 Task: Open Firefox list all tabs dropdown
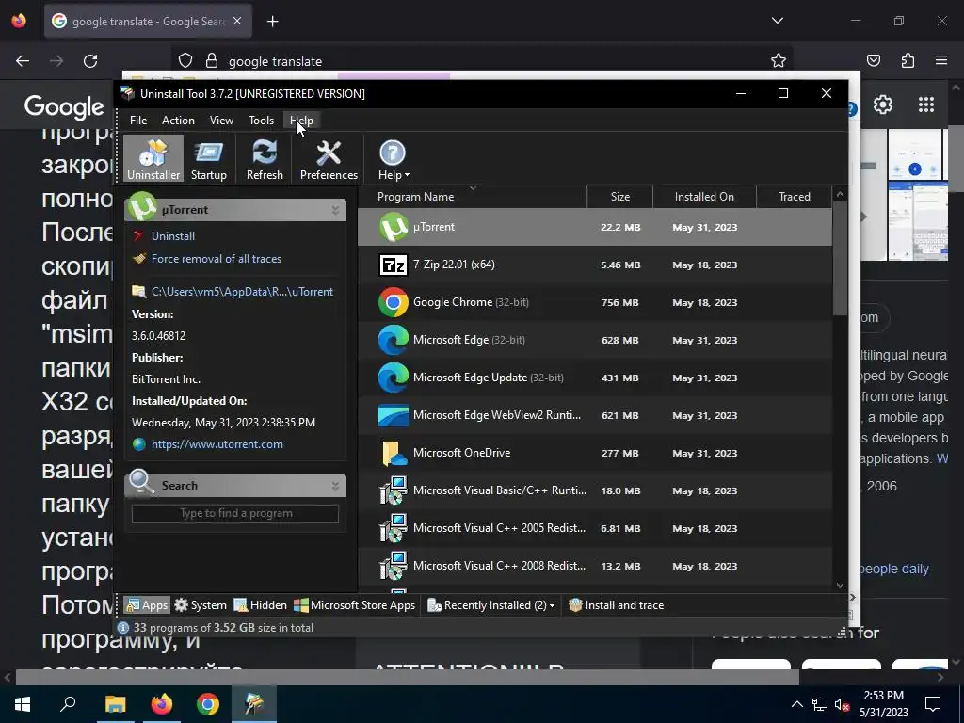[x=777, y=21]
